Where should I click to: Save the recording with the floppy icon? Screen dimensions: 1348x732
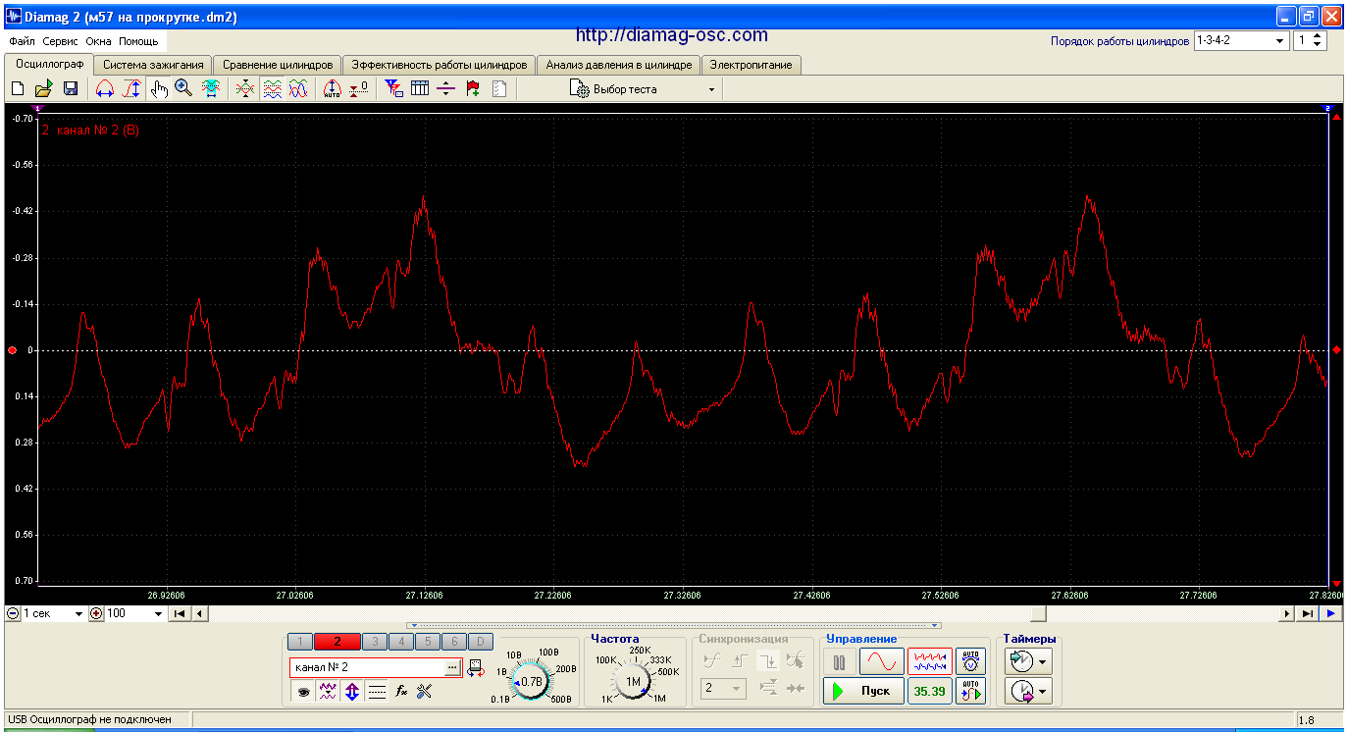click(71, 89)
